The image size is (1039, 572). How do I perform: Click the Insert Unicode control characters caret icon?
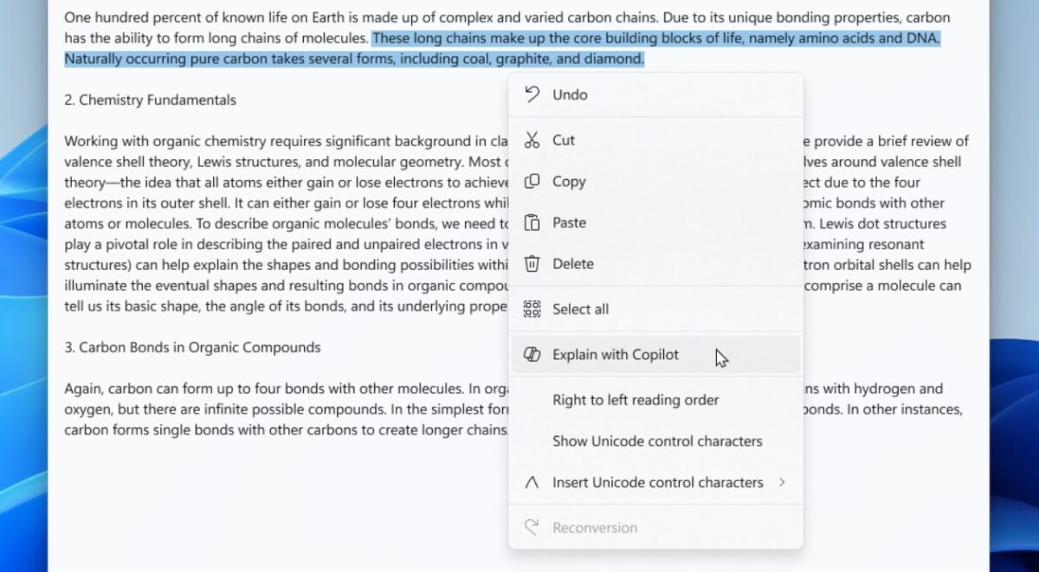click(x=532, y=483)
